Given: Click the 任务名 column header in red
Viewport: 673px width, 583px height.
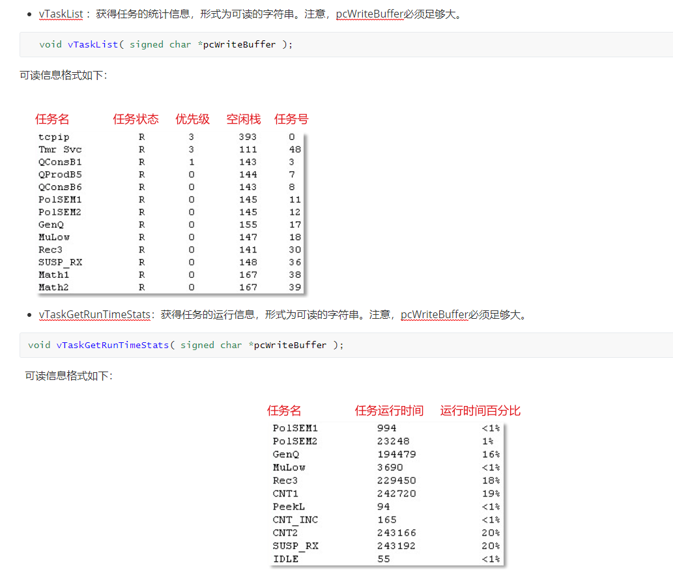Looking at the screenshot, I should 52,119.
